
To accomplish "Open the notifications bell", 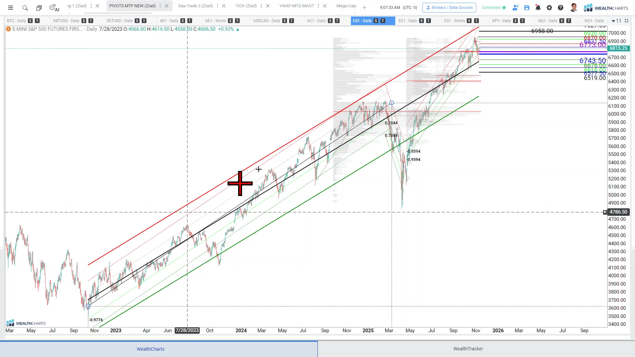I will point(538,8).
